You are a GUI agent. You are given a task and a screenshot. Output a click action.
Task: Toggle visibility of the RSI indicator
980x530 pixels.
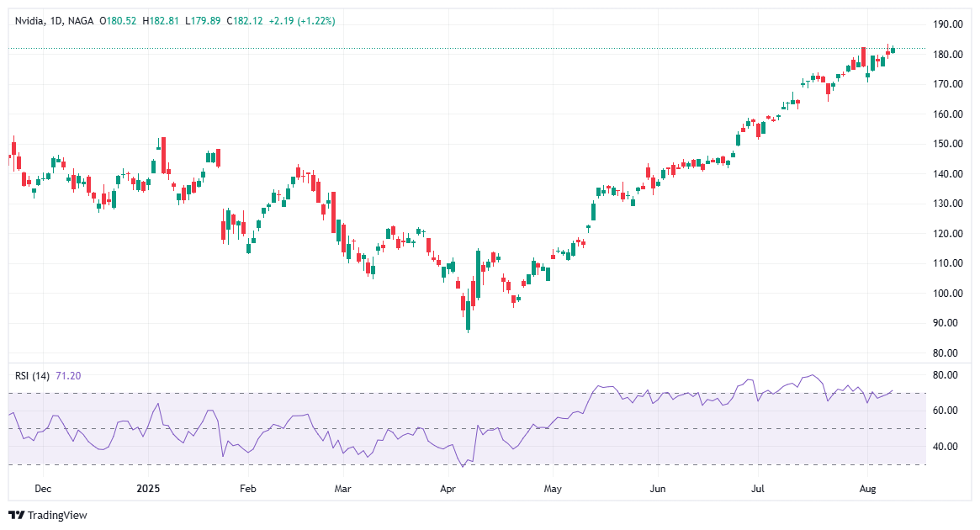[30, 375]
